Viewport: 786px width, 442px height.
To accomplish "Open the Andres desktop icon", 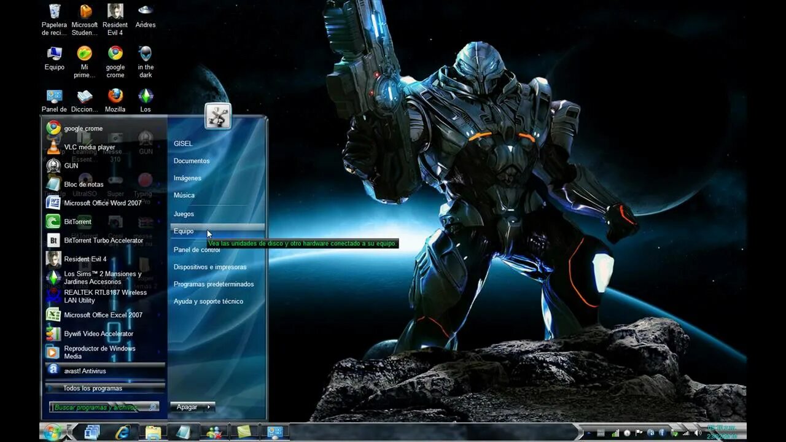I will coord(146,16).
